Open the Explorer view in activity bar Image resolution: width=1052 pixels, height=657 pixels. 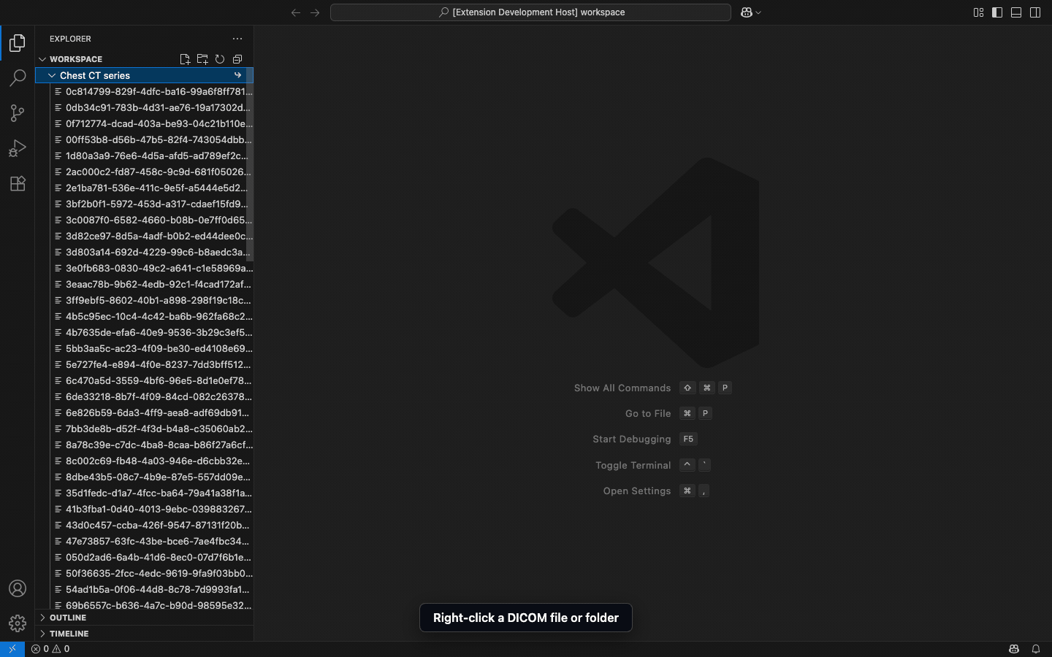tap(18, 43)
